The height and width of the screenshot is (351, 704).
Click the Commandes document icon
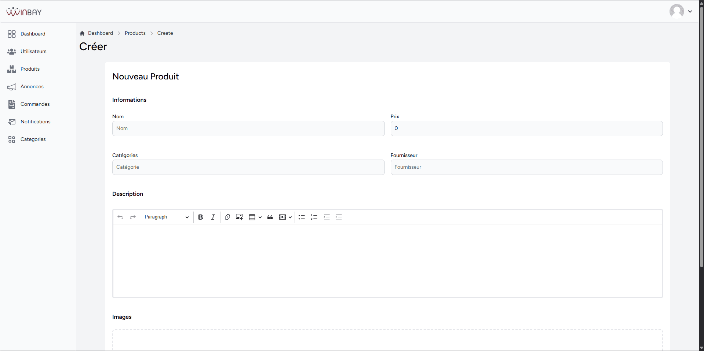pos(12,104)
